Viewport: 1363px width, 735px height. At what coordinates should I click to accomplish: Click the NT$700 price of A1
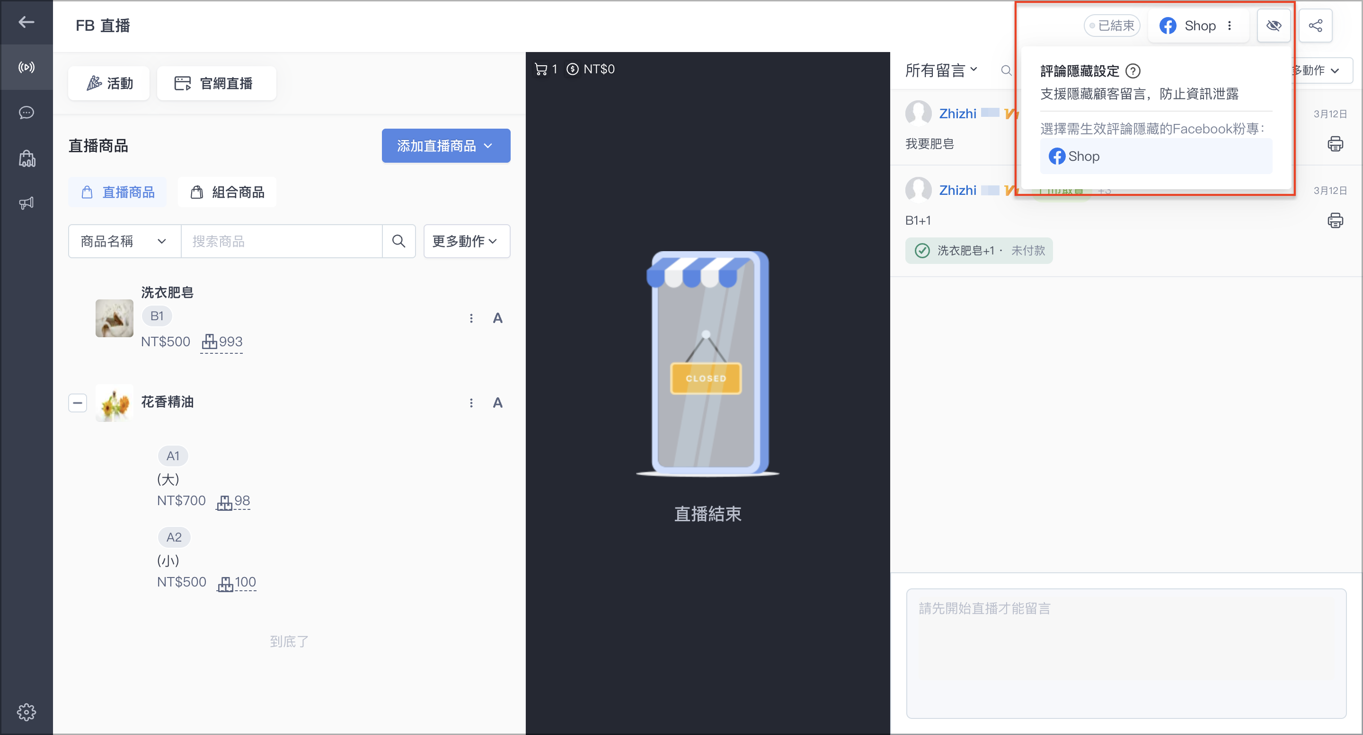(x=181, y=501)
